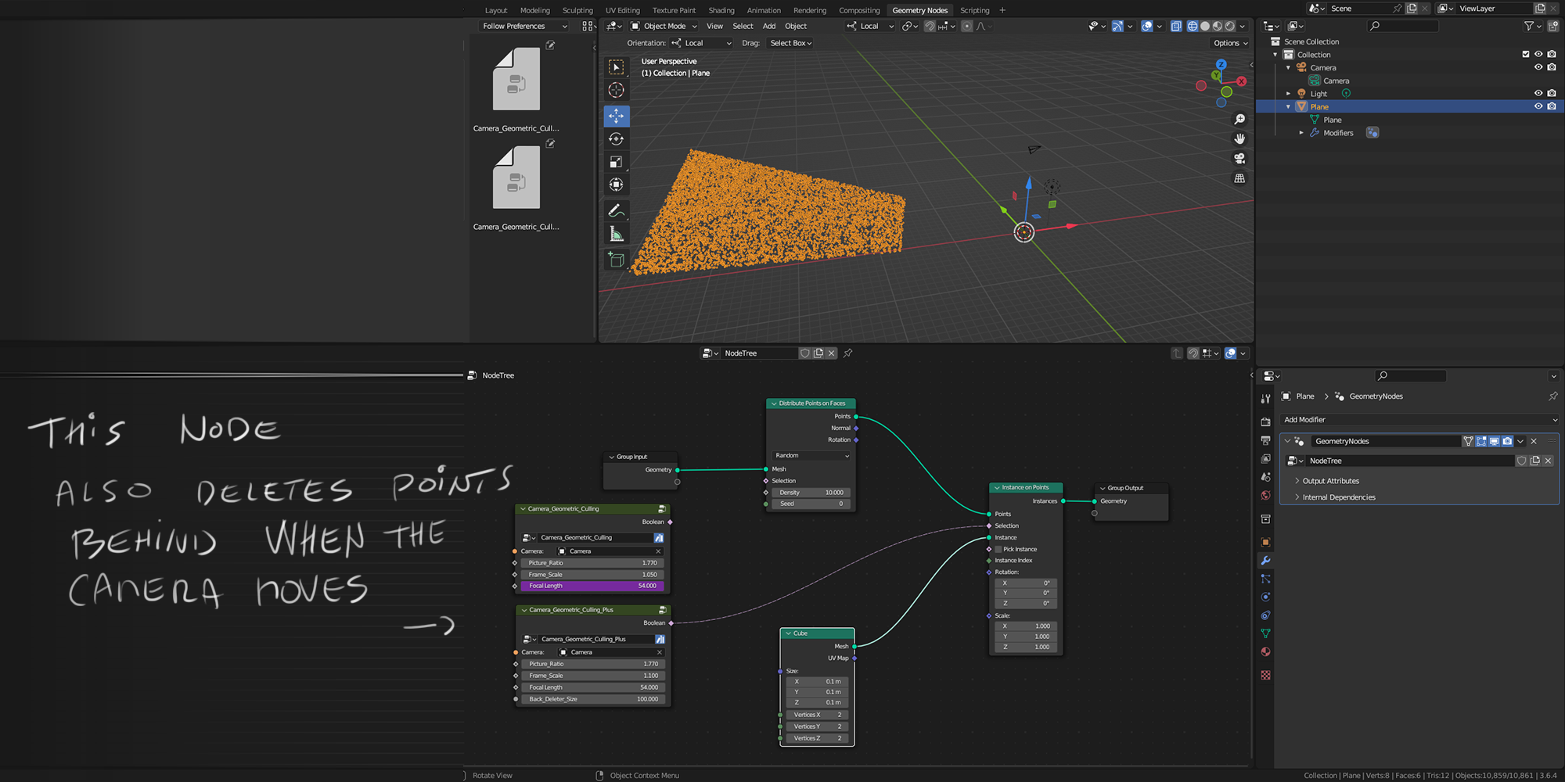Viewport: 1565px width, 782px height.
Task: Disable camera render visibility for the Plane
Action: point(1552,106)
